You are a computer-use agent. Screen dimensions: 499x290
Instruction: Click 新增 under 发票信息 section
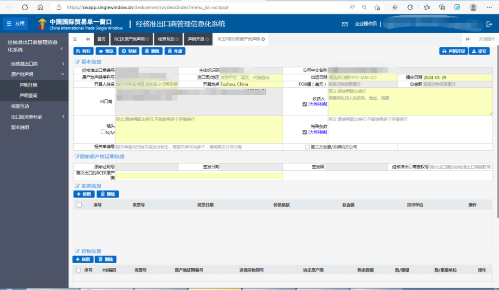point(84,194)
